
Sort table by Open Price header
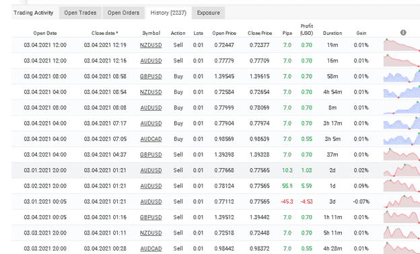pyautogui.click(x=224, y=33)
